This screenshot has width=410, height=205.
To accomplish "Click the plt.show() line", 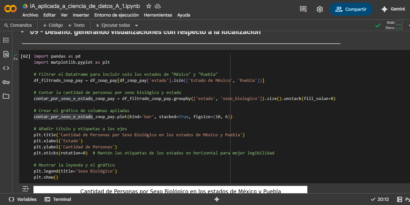I will [46, 177].
